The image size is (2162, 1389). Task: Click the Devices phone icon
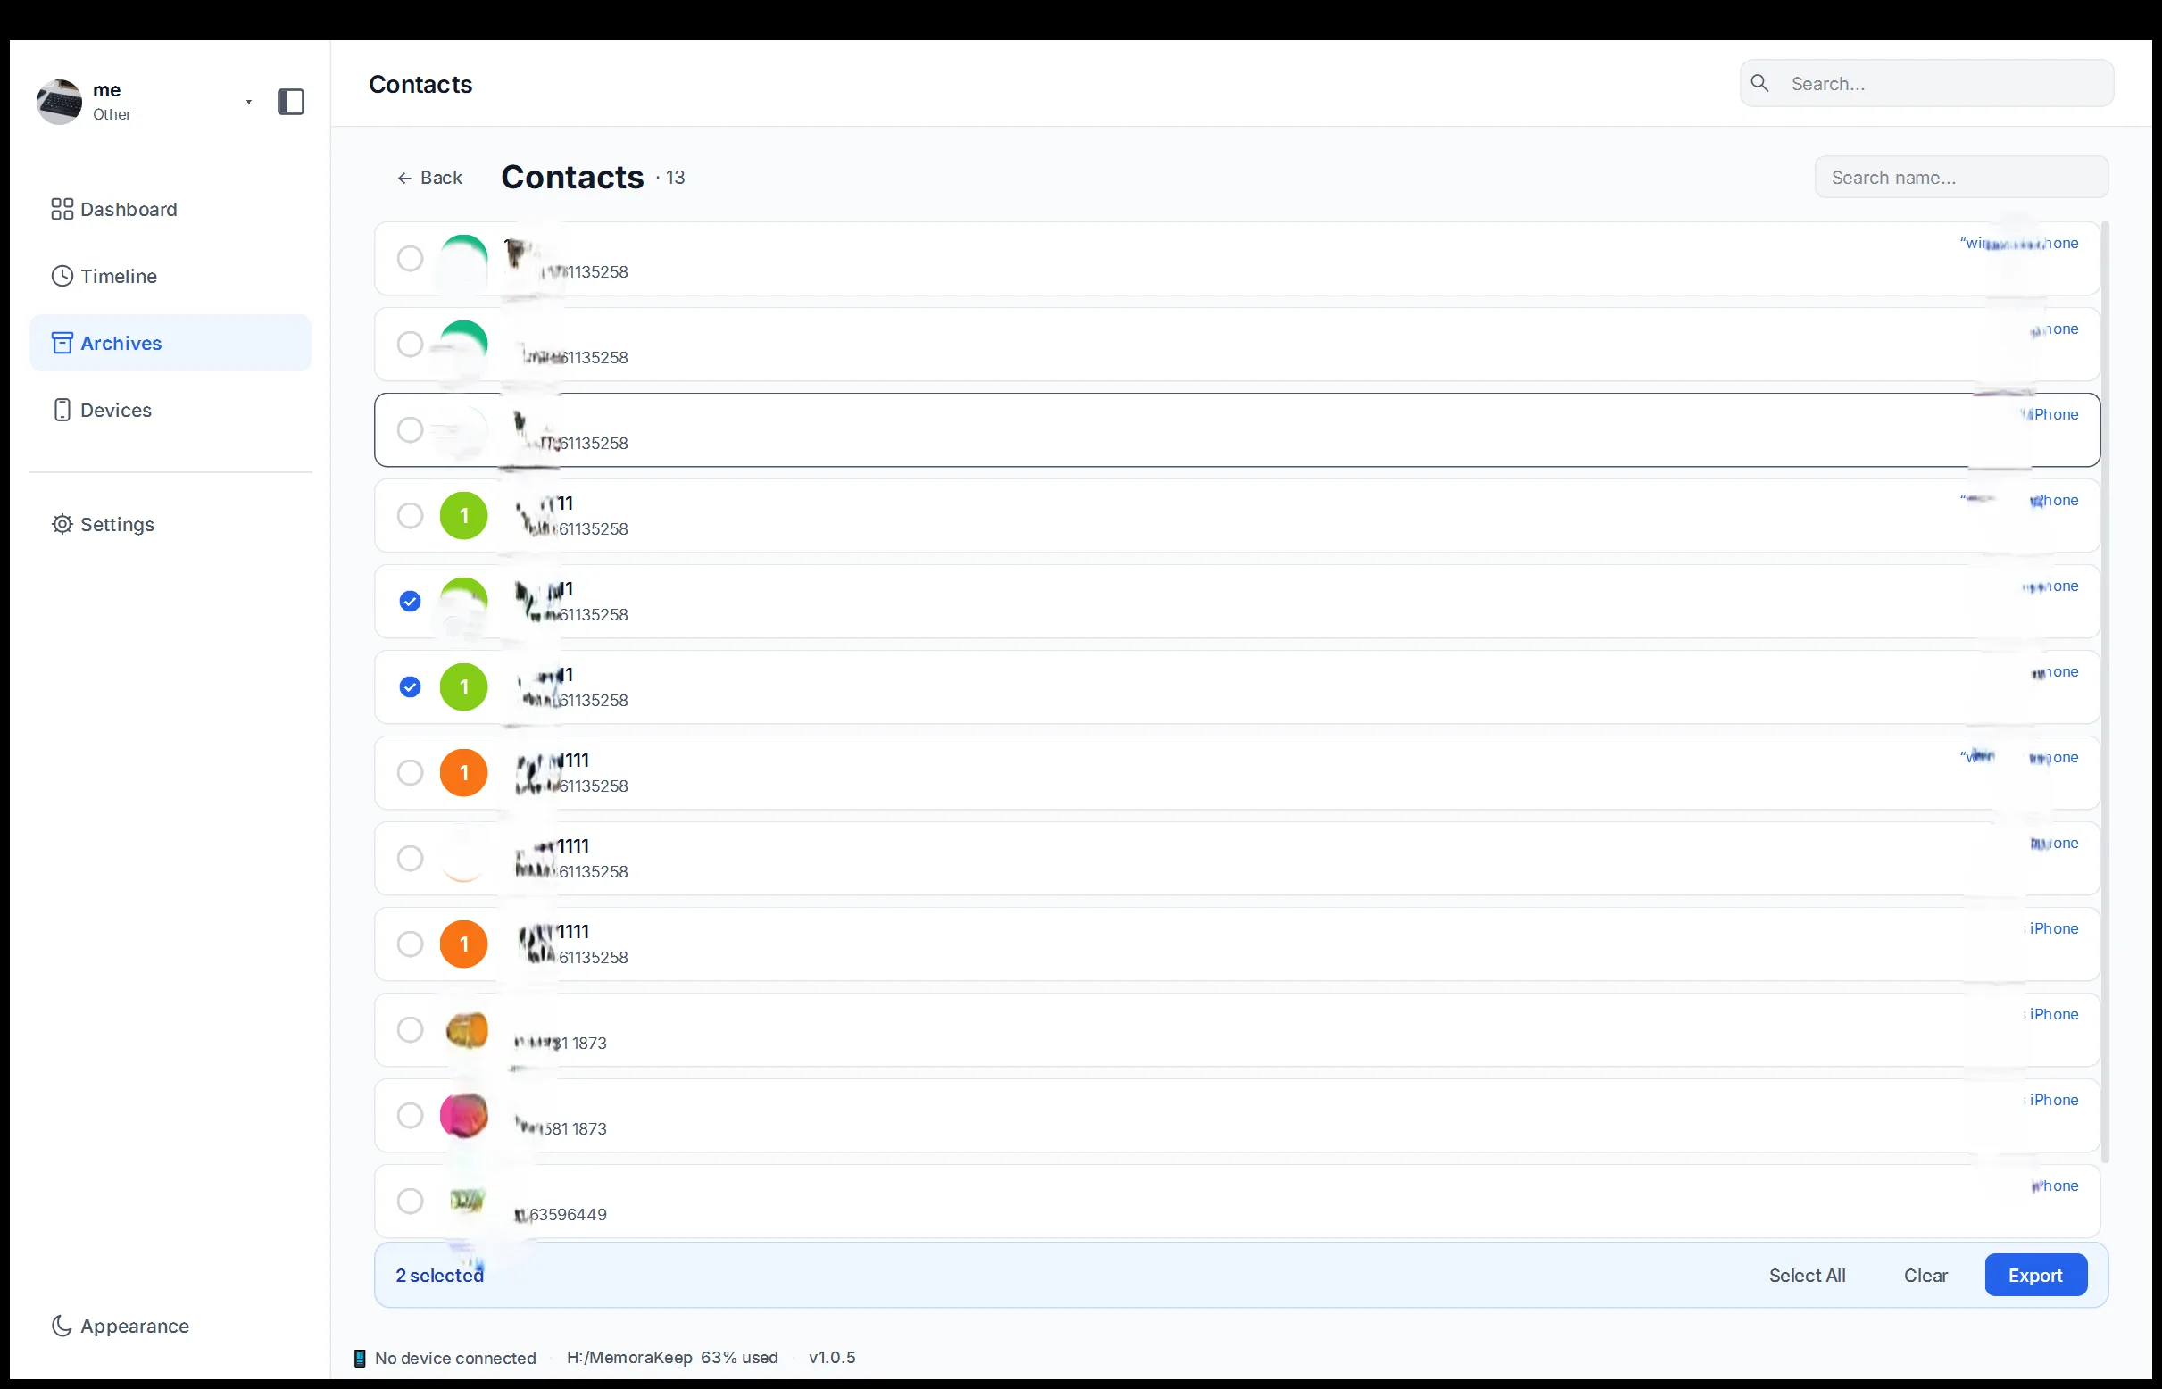62,410
